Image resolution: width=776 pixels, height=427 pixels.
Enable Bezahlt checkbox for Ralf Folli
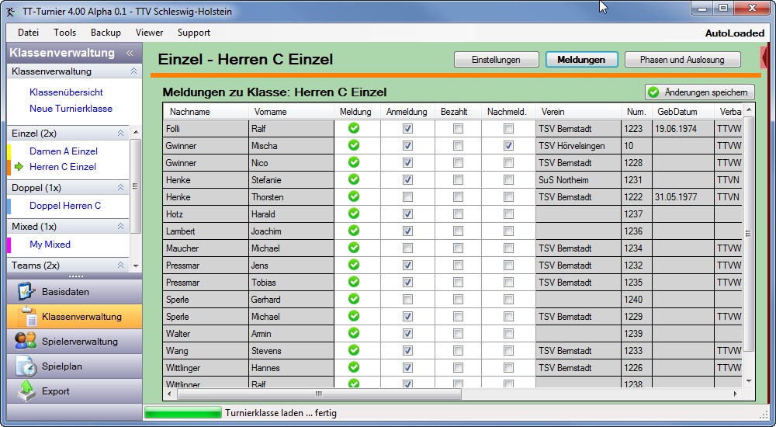(x=458, y=129)
